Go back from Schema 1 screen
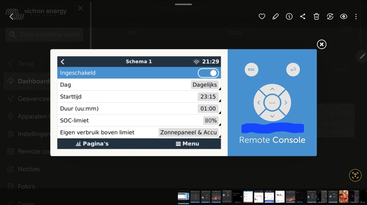This screenshot has height=205, width=367. pos(62,61)
